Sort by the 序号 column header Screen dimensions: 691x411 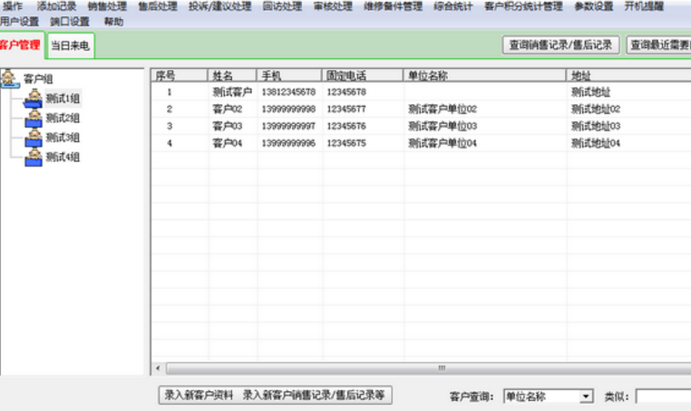tap(180, 75)
